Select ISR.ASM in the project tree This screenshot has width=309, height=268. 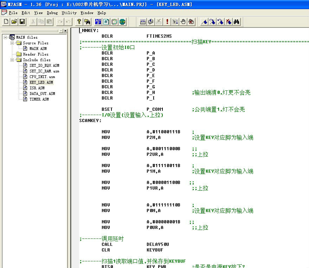(x=37, y=88)
